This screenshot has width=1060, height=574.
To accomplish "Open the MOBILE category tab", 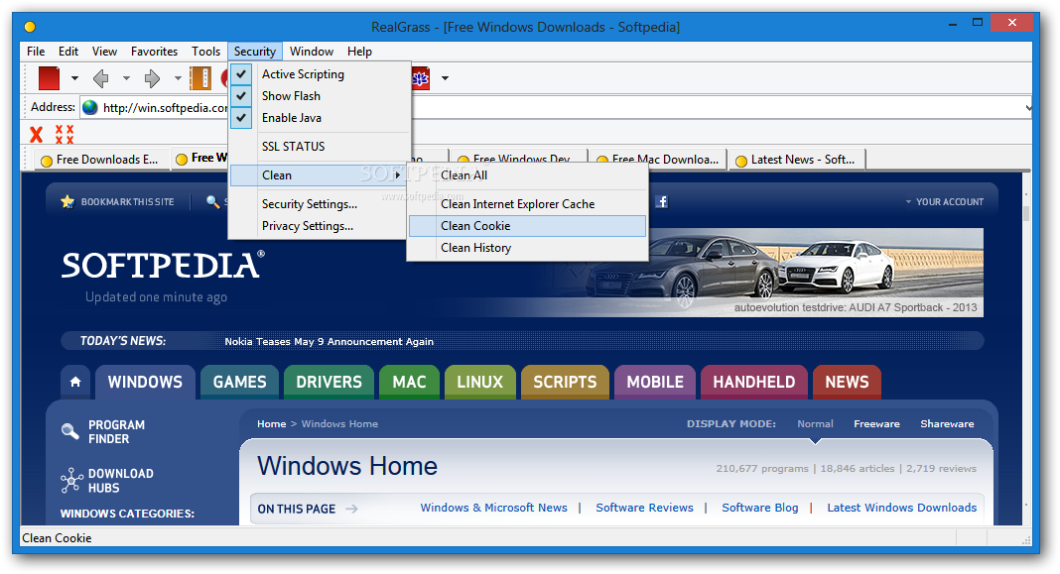I will pos(655,383).
